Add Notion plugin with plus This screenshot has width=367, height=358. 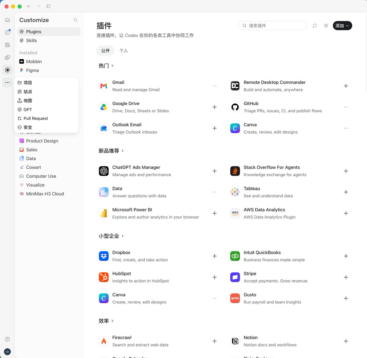point(346,341)
